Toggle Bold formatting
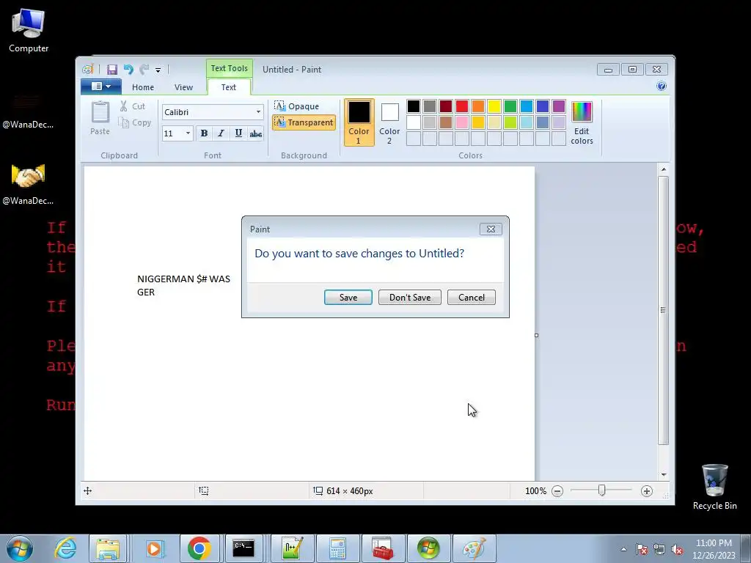This screenshot has height=563, width=751. (x=204, y=133)
